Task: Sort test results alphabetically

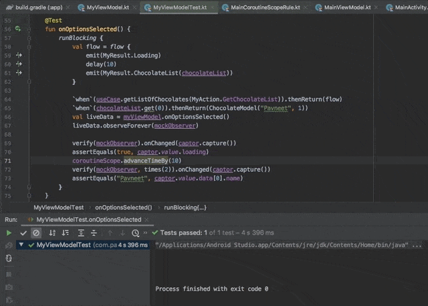Action: [x=53, y=233]
